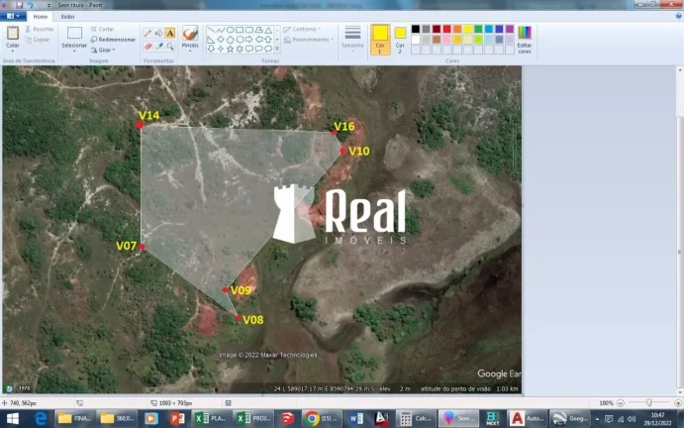Select the Color picker eyedropper tool
Viewport: 684px width, 428px height.
(x=158, y=46)
